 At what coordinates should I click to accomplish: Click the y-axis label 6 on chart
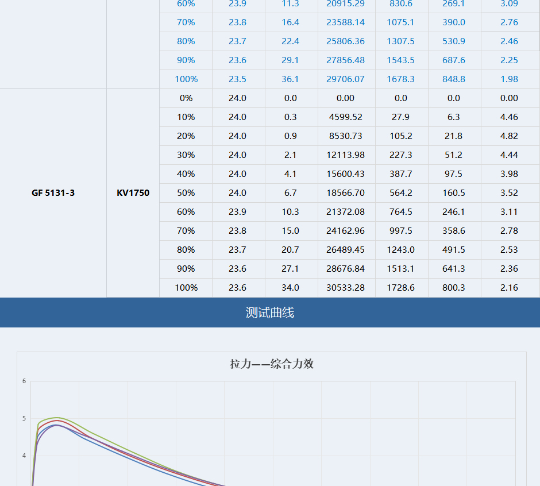24,381
